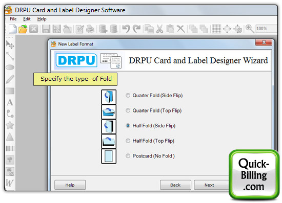This screenshot has width=282, height=203.
Task: Select the curve/path tool in sidebar
Action: pyautogui.click(x=10, y=114)
